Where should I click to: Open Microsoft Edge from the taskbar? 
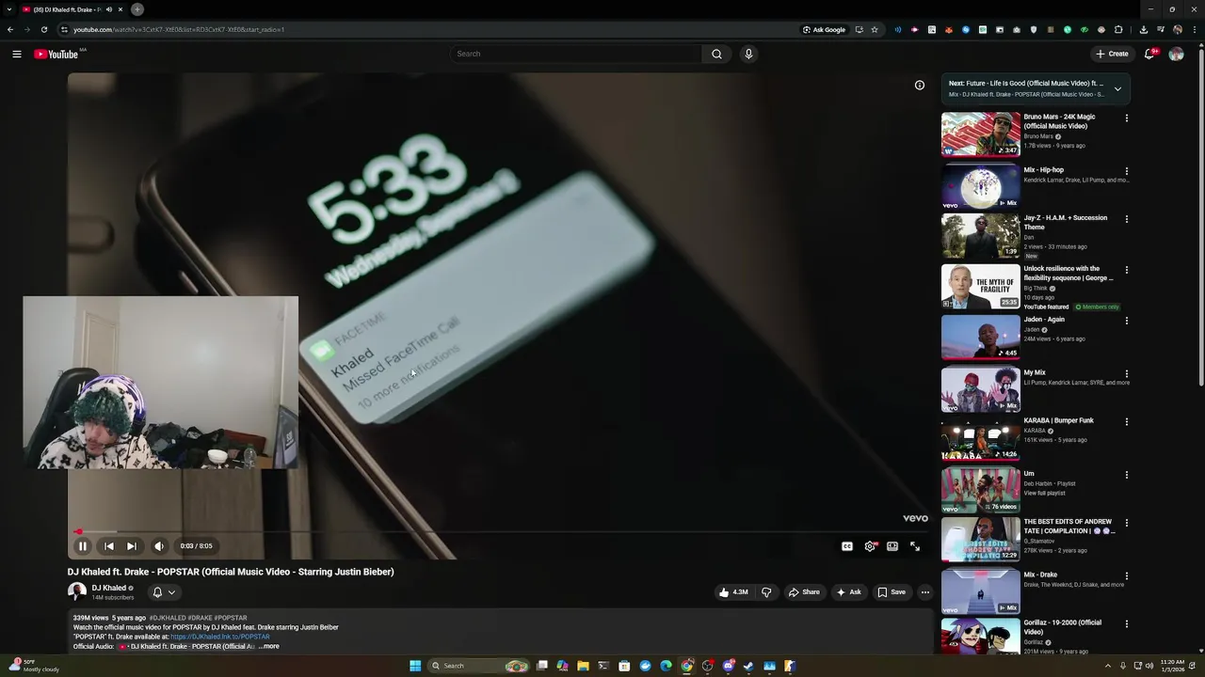click(666, 666)
